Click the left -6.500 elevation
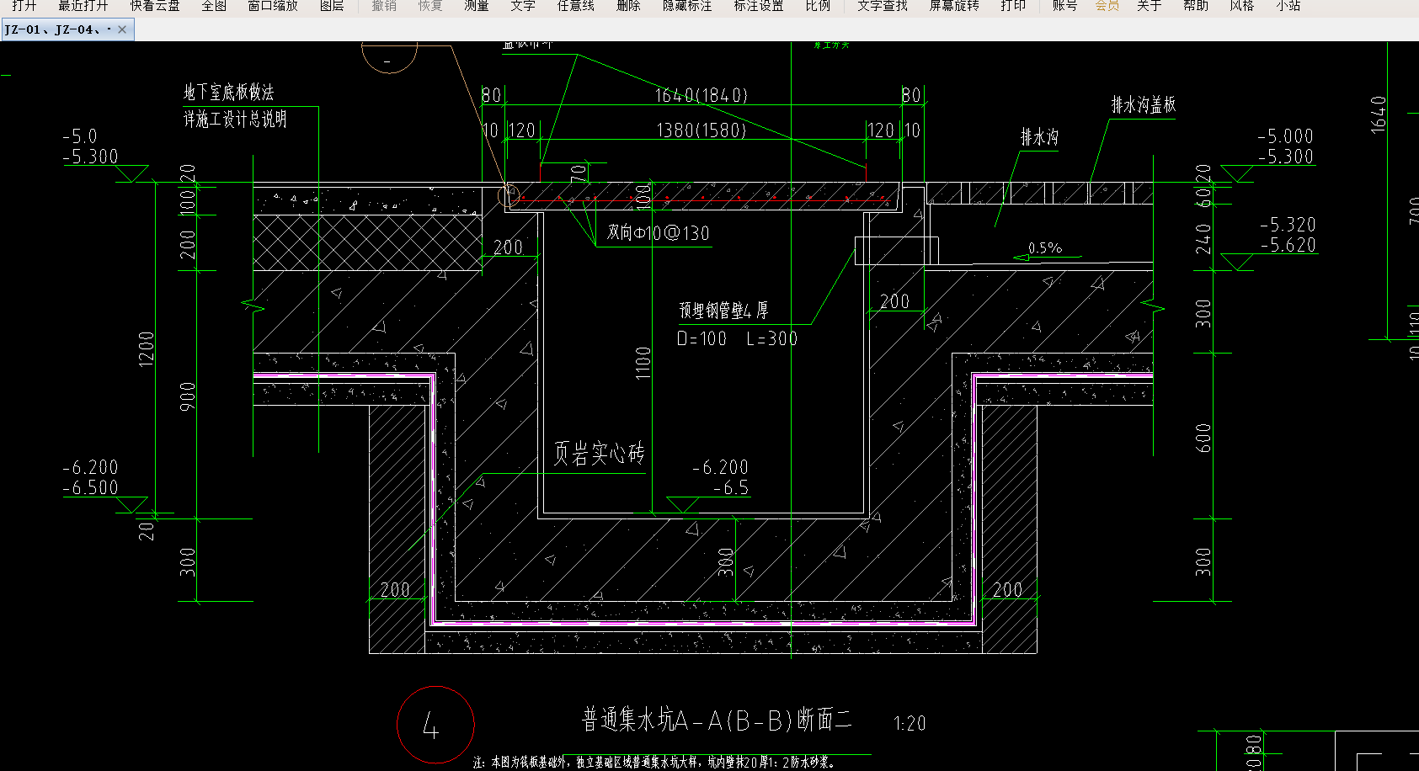1419x771 pixels. pos(90,487)
